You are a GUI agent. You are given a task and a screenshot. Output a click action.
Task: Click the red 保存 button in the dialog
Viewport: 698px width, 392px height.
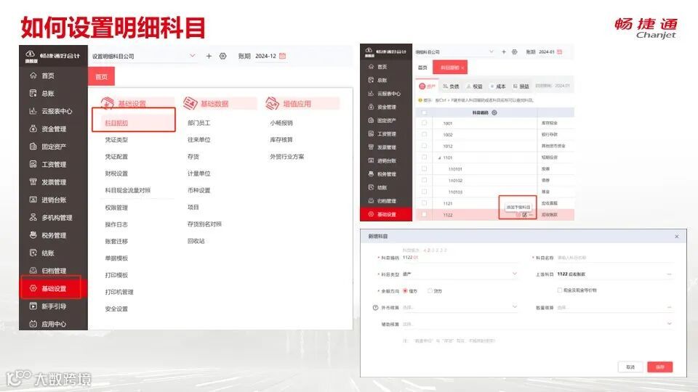pos(660,367)
